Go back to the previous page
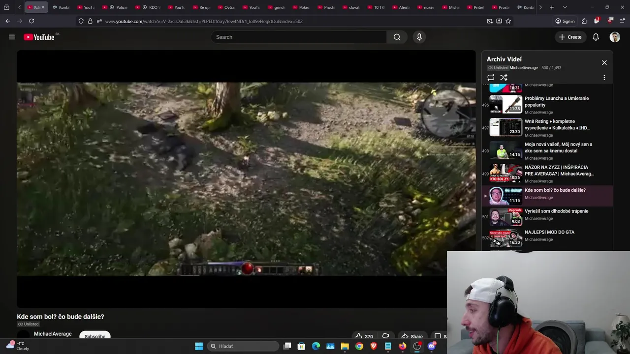 tap(8, 21)
